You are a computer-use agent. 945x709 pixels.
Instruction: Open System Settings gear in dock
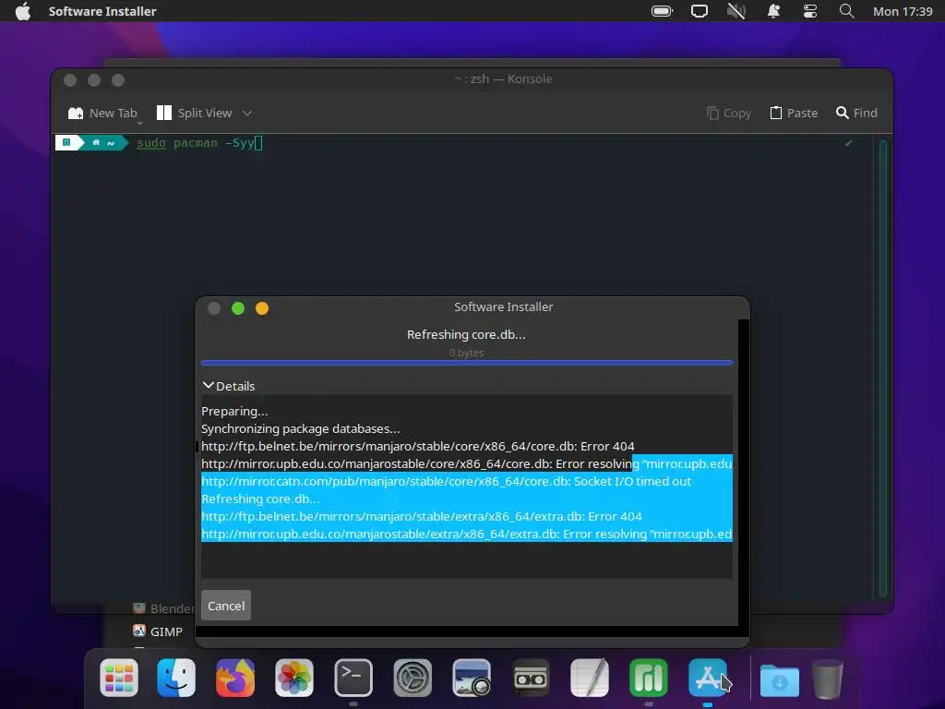click(413, 678)
